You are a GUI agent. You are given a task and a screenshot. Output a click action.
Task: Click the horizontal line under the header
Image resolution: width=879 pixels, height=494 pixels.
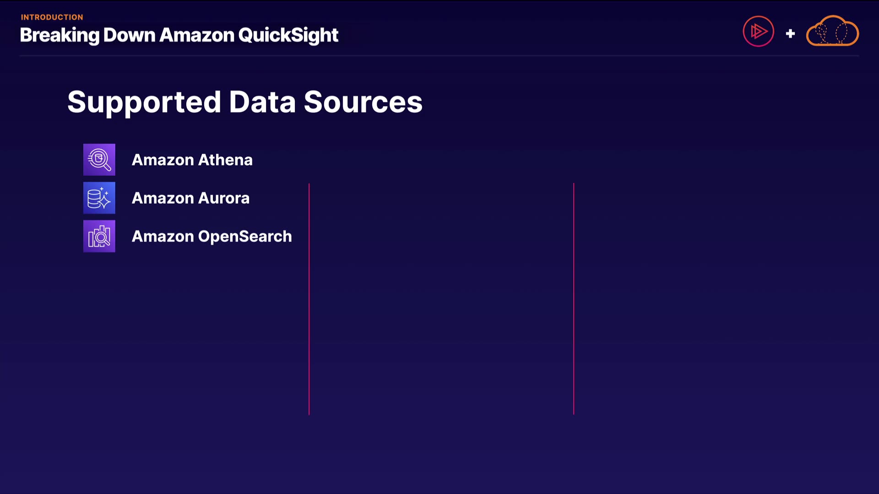pyautogui.click(x=439, y=56)
